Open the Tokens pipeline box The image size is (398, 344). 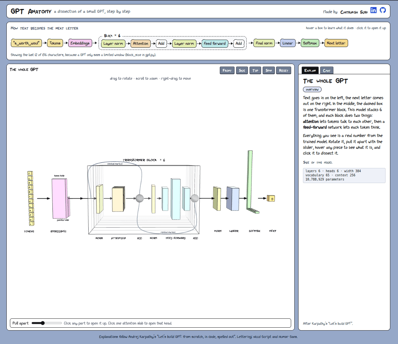point(55,43)
